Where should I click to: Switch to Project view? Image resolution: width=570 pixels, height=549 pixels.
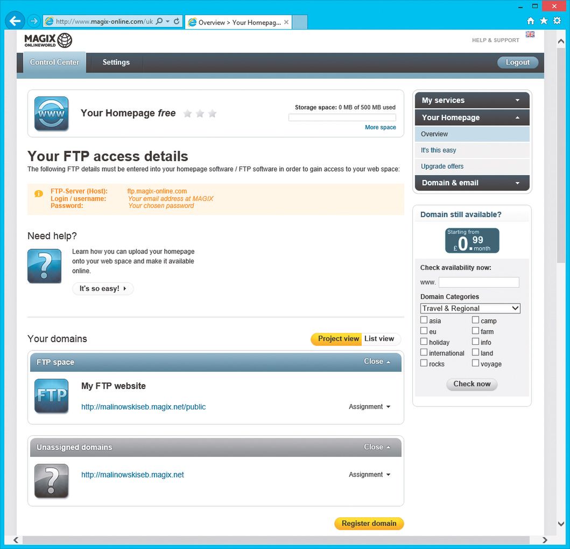pos(336,339)
